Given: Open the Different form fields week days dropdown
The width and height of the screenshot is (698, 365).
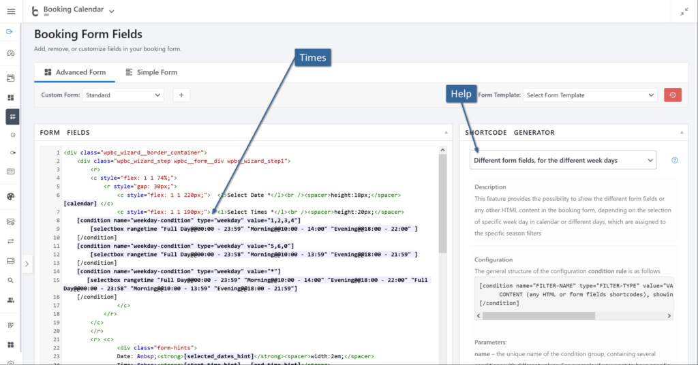Looking at the screenshot, I should pos(563,161).
